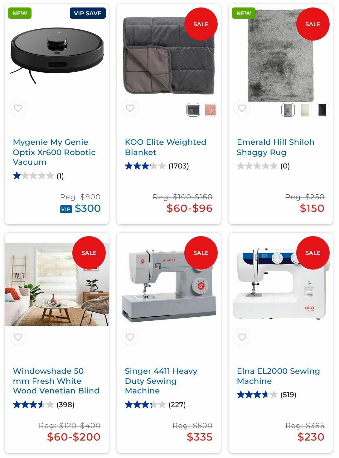Viewport: 339px width, 458px height.
Task: Select grey color swatch for weighted blanket
Action: pos(193,110)
